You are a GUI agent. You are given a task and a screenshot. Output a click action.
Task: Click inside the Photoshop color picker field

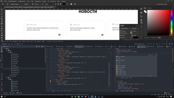(x=158, y=23)
